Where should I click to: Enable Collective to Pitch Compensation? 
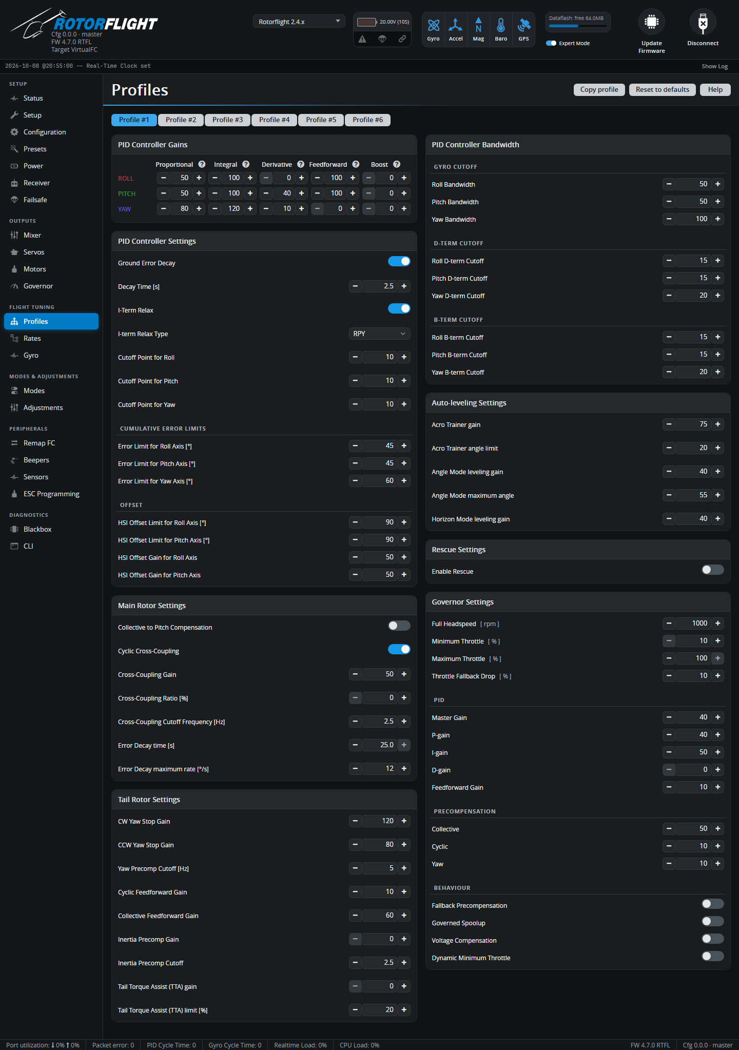click(x=399, y=626)
